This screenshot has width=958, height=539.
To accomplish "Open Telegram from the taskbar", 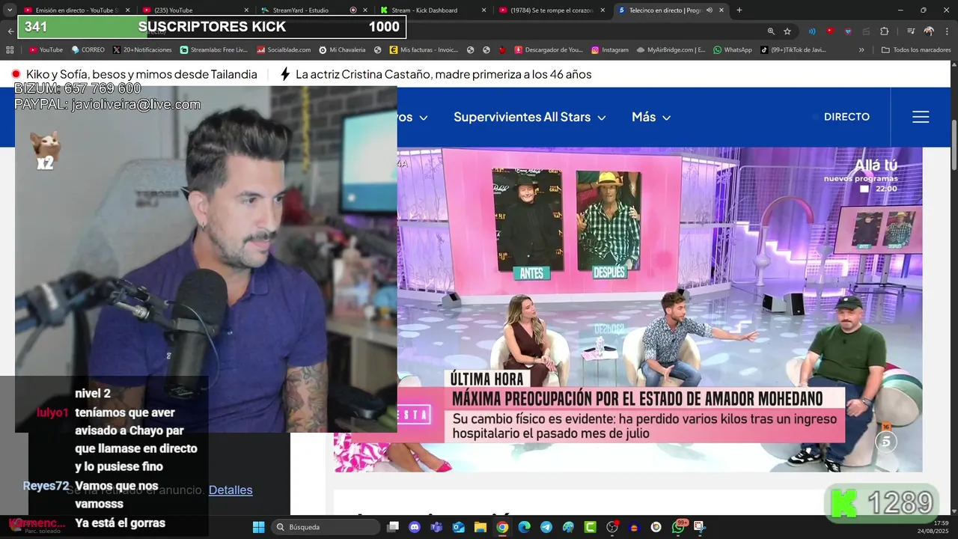I will pyautogui.click(x=546, y=527).
